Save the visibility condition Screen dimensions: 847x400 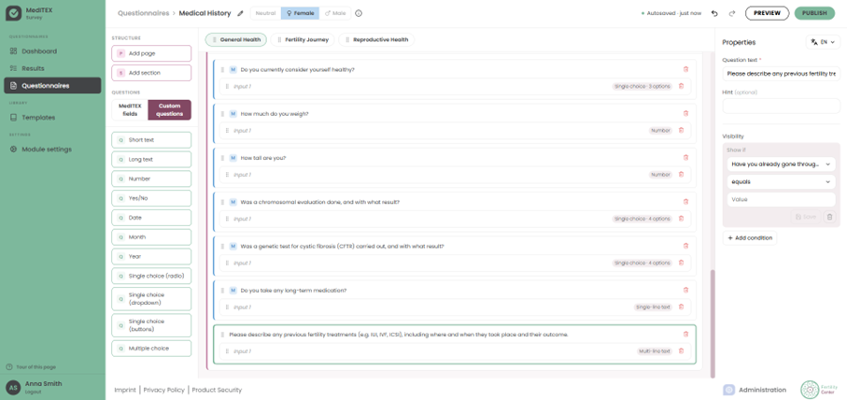(x=805, y=217)
